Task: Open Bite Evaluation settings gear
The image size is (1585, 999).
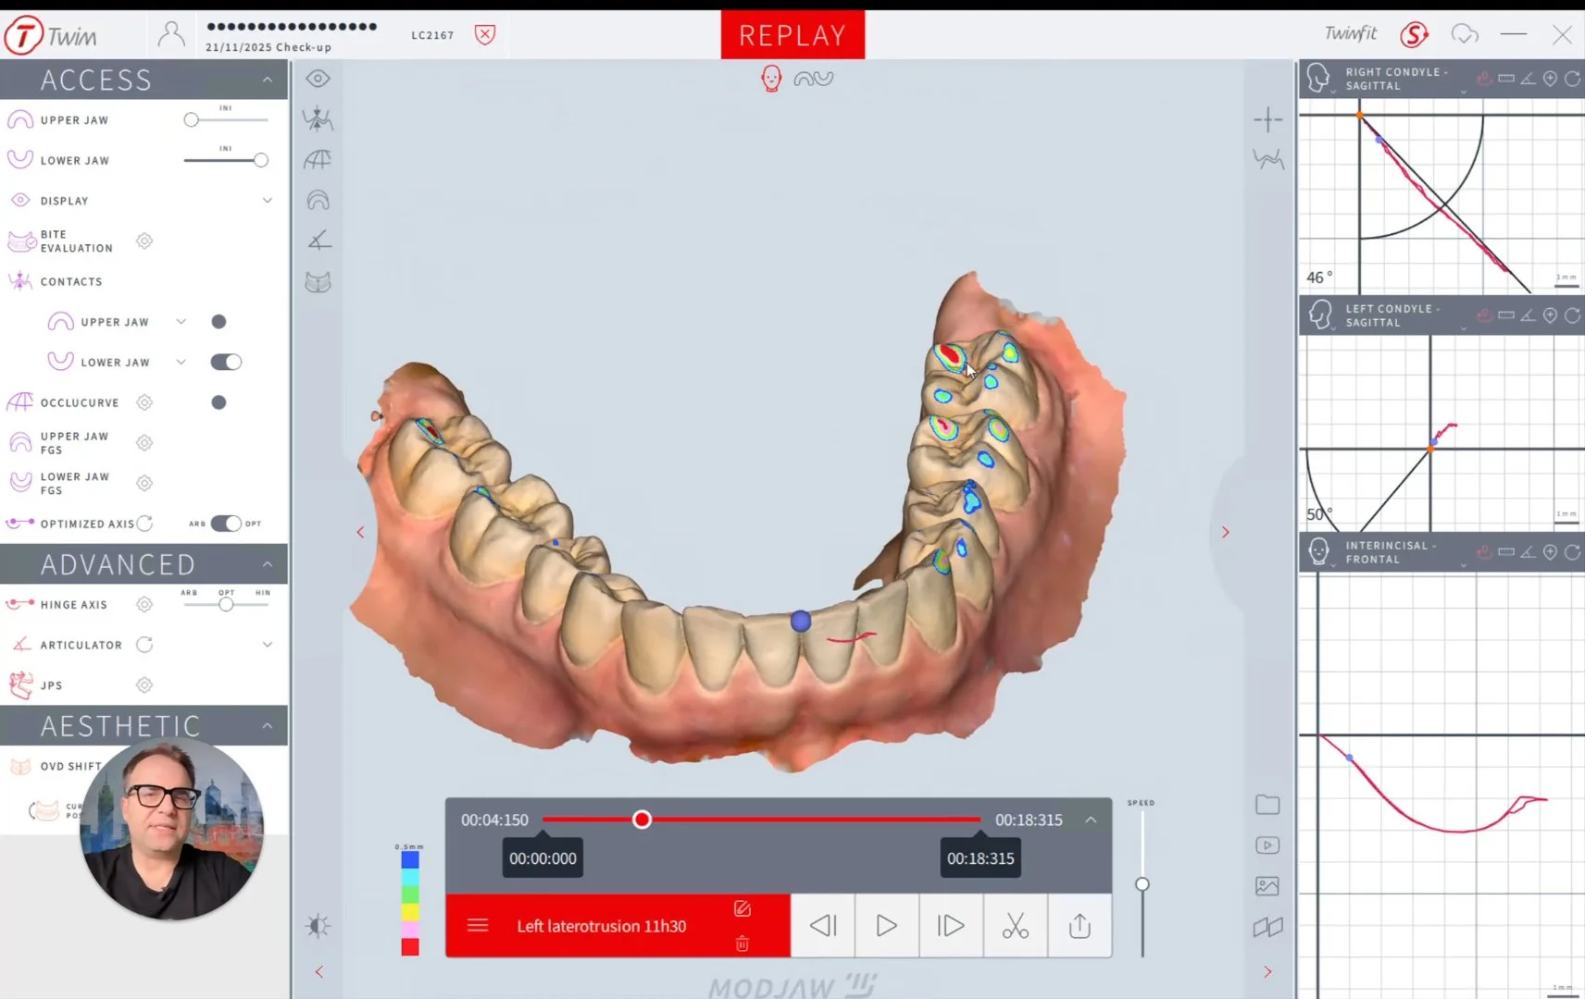Action: click(144, 240)
